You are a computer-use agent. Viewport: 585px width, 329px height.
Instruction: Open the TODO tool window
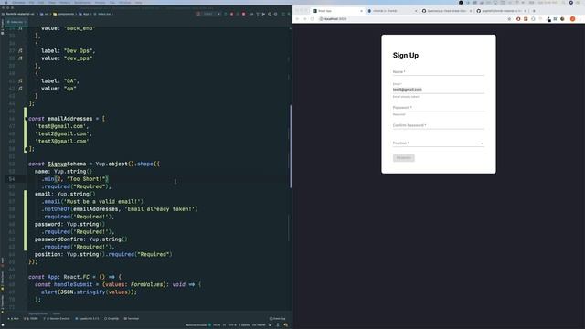31,319
